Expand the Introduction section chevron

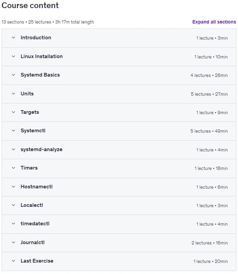click(x=13, y=38)
